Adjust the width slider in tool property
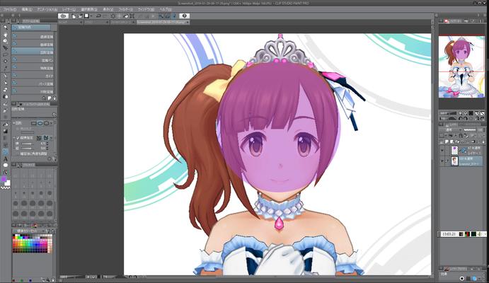The image size is (489, 283). pyautogui.click(x=28, y=144)
